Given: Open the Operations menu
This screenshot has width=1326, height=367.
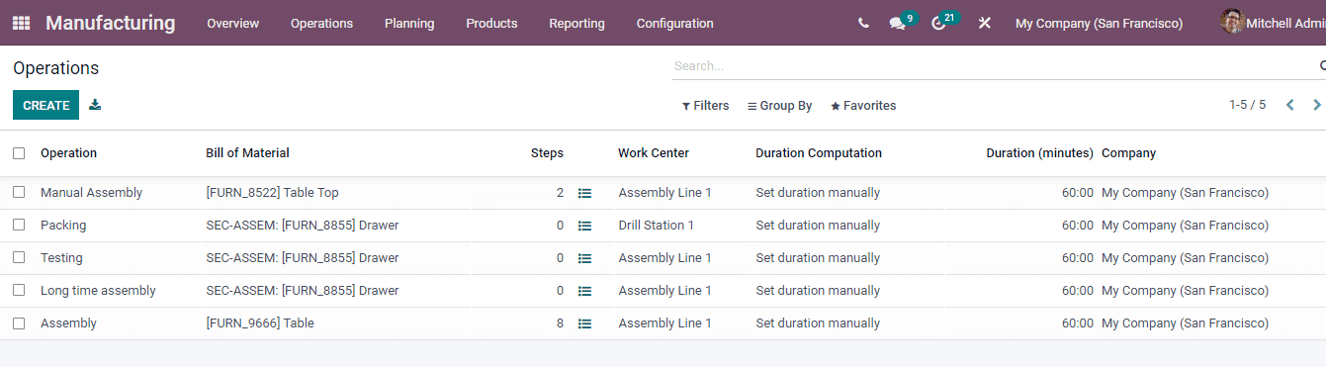Looking at the screenshot, I should click(x=321, y=23).
